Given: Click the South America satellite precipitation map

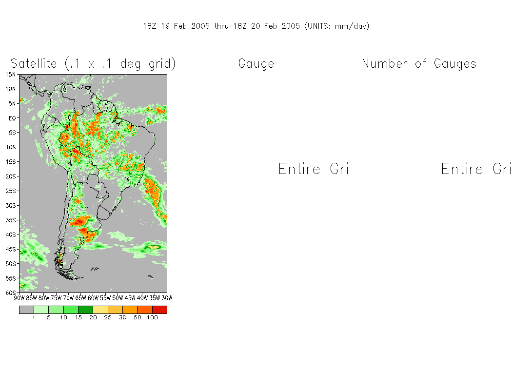Looking at the screenshot, I should click(x=93, y=183).
